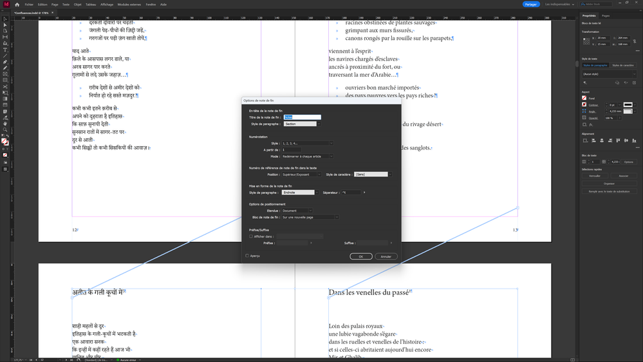Open header Style de paragraphe Section dropdown
The width and height of the screenshot is (643, 362).
point(302,124)
